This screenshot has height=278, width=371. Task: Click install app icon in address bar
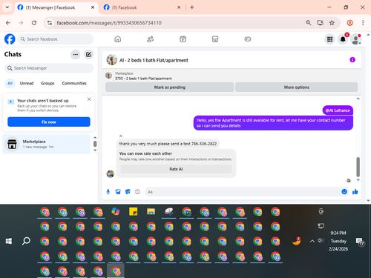click(320, 23)
